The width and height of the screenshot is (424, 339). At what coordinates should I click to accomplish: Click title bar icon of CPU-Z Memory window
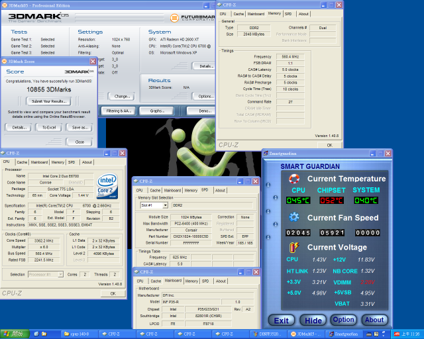pyautogui.click(x=219, y=5)
